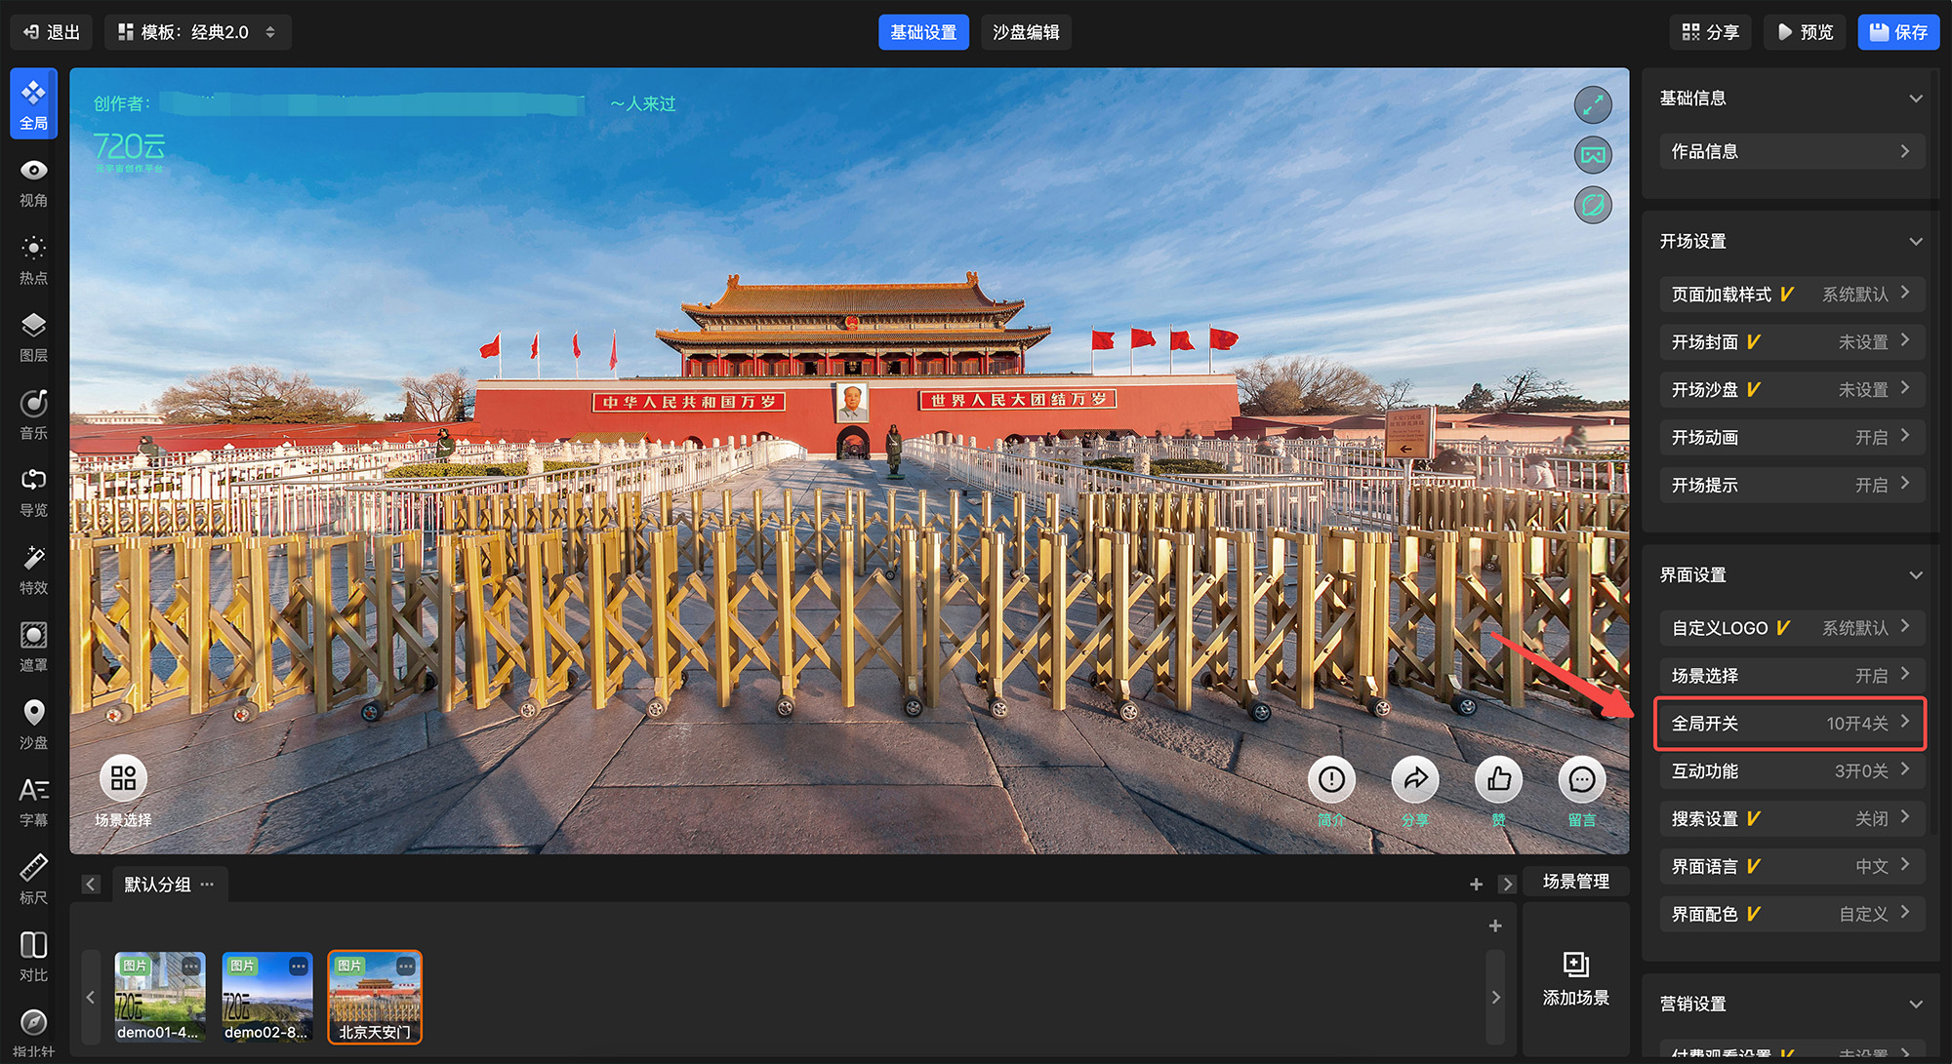
Task: Open 开场动画 on/off setting
Action: tap(1791, 437)
